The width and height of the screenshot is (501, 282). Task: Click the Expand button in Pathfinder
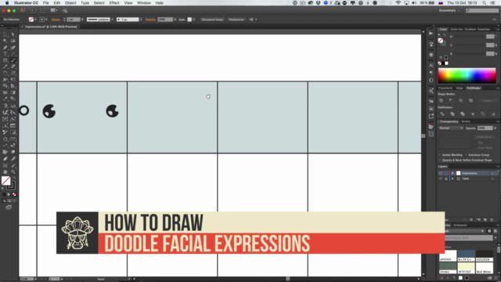[x=487, y=100]
